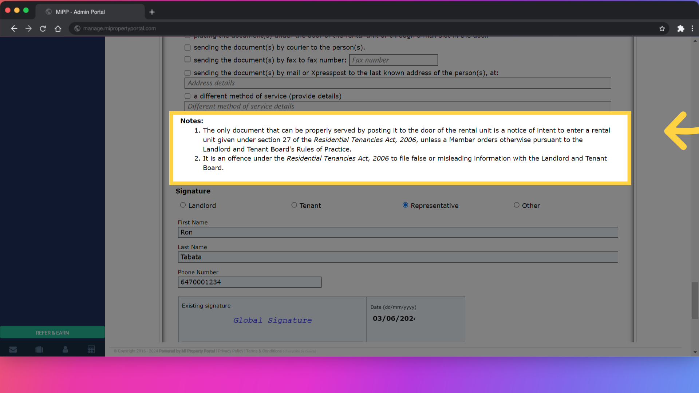Open the browser three-dot menu
This screenshot has height=393, width=699.
click(x=692, y=28)
